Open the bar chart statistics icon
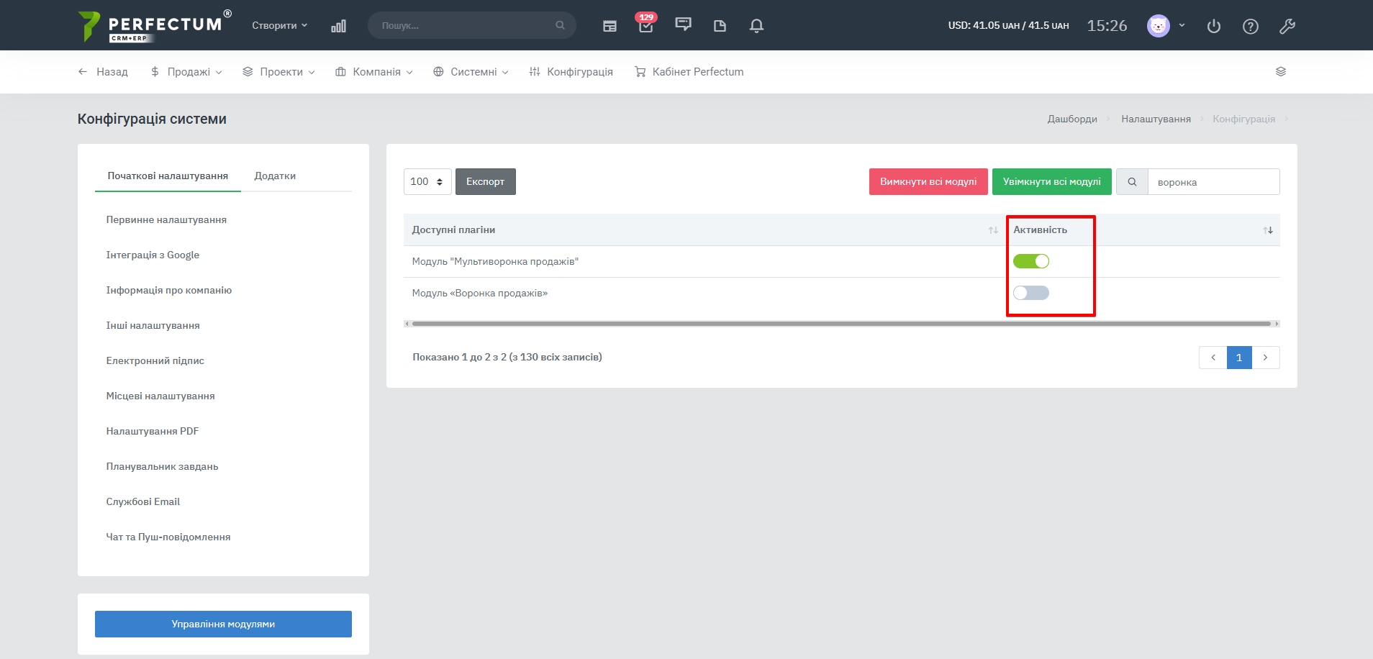Viewport: 1373px width, 659px height. [x=338, y=26]
